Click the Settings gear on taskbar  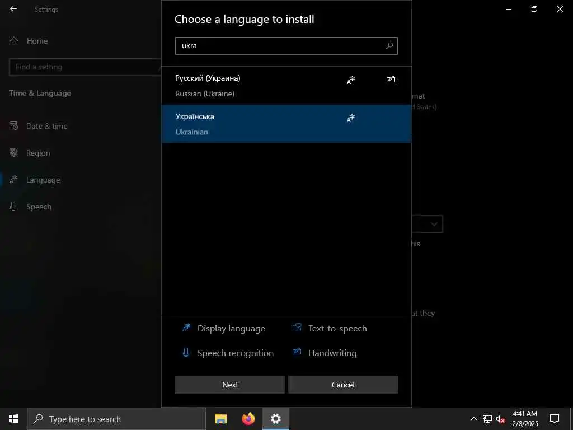point(276,419)
